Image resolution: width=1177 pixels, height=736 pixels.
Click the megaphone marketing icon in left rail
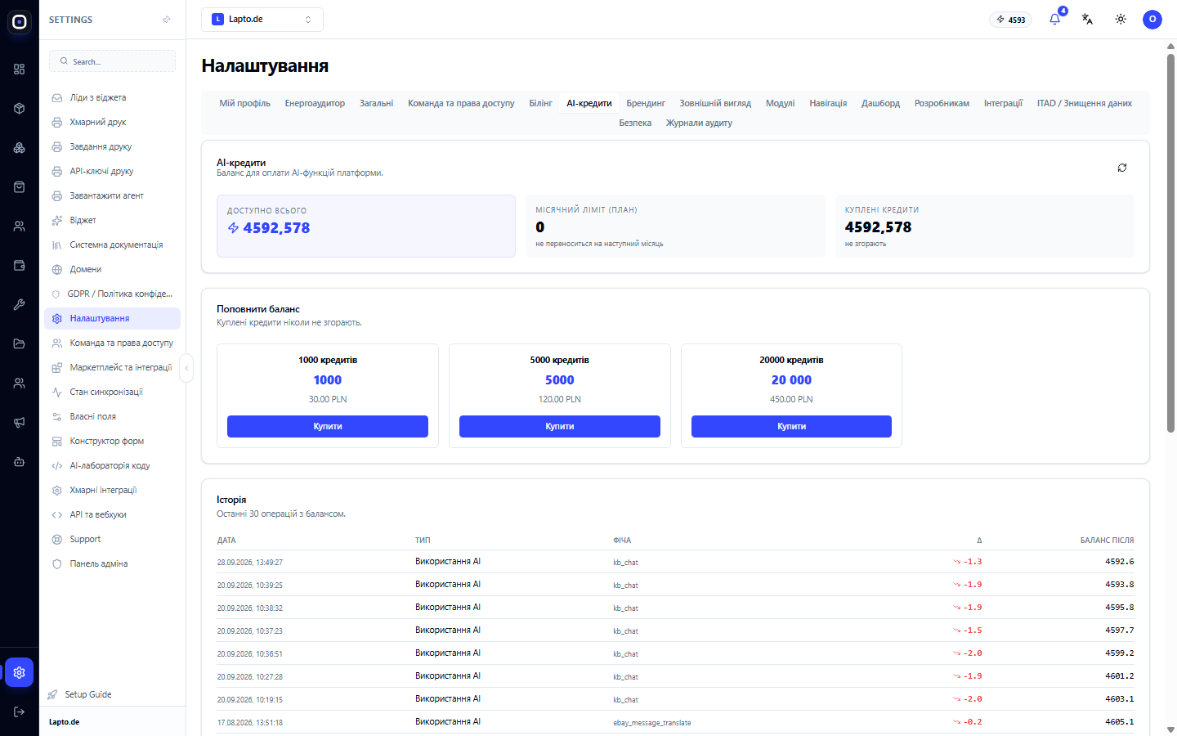point(20,423)
